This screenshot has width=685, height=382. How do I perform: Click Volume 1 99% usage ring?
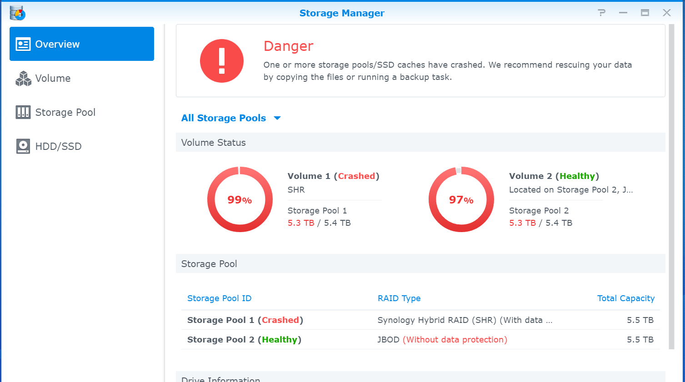[240, 199]
